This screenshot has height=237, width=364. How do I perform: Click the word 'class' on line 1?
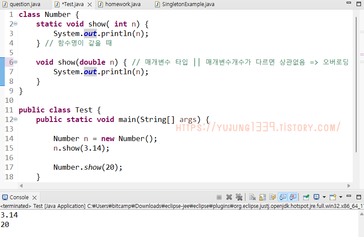click(30, 14)
